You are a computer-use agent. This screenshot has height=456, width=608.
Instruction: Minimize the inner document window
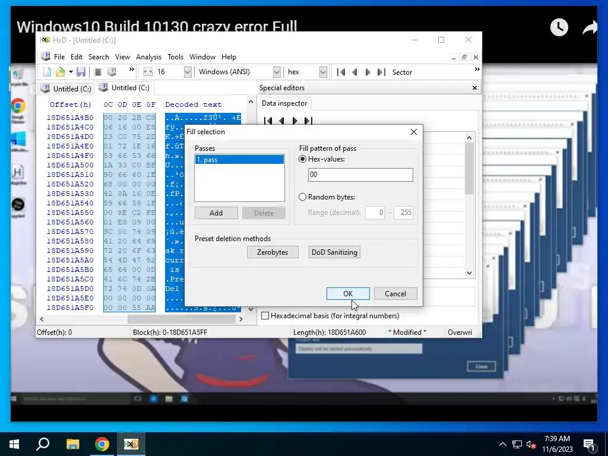(453, 57)
